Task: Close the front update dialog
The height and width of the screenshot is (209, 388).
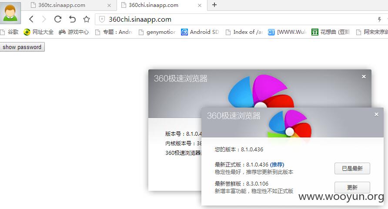Action: tap(376, 114)
